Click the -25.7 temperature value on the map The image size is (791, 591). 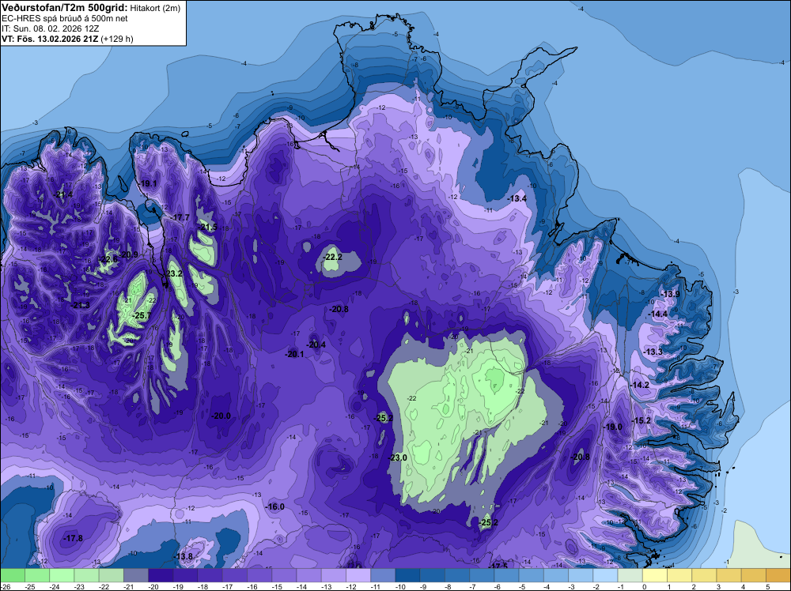click(x=142, y=315)
